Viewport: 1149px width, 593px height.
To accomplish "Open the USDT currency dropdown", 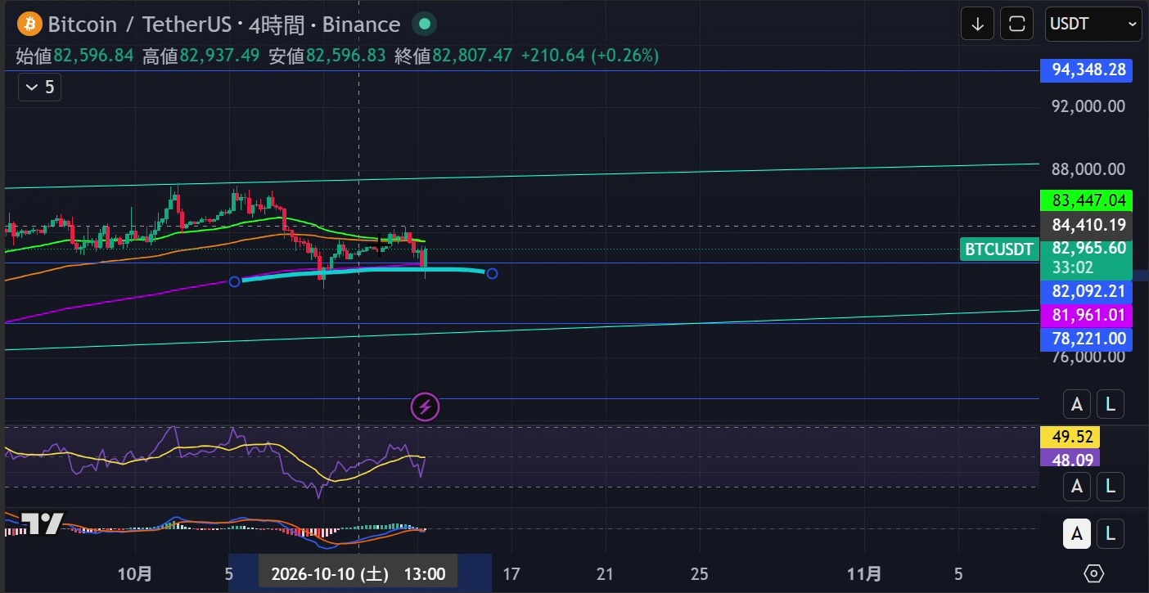I will pos(1093,24).
